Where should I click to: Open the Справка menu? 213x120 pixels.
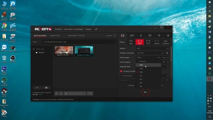point(88,29)
